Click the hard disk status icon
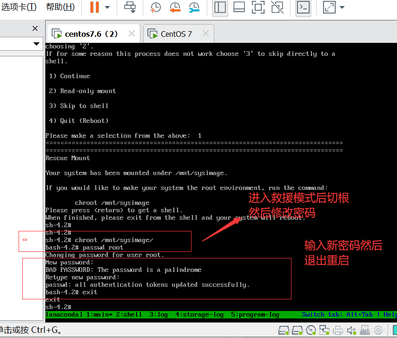This screenshot has width=397, height=338. [x=285, y=331]
